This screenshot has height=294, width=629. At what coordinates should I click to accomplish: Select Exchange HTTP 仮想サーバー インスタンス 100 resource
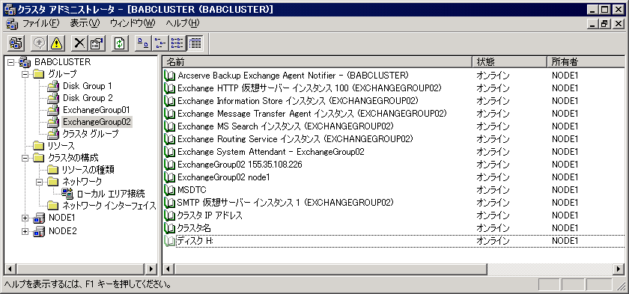pos(310,88)
